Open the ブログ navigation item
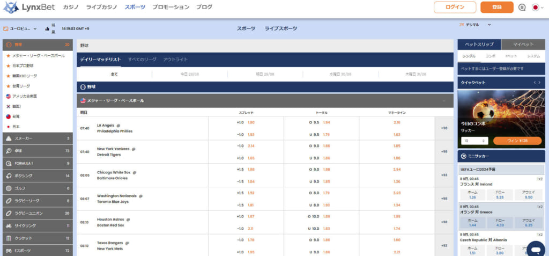The width and height of the screenshot is (549, 256). tap(204, 7)
